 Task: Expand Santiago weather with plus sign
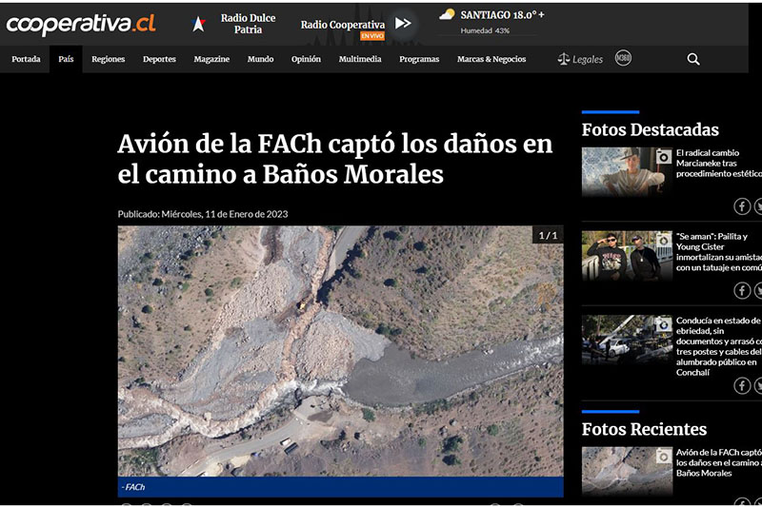coord(541,14)
